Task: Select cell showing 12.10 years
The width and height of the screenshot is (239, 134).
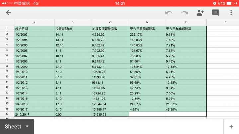Action: (73, 45)
